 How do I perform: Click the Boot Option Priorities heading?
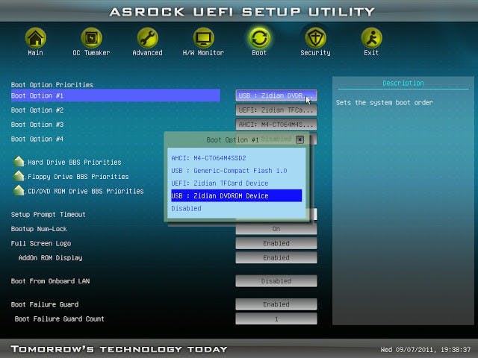pyautogui.click(x=52, y=84)
